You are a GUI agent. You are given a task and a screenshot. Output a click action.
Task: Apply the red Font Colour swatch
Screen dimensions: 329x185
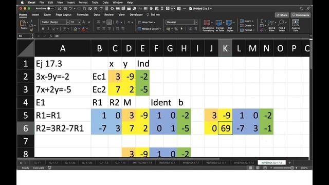[x=83, y=29]
